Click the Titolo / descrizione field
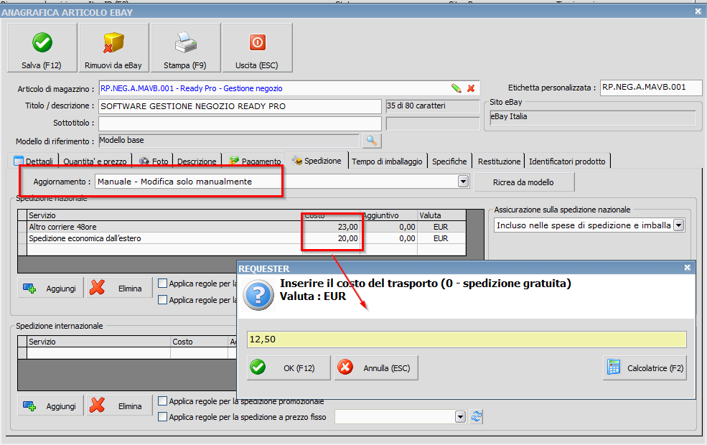This screenshot has height=445, width=707. click(240, 106)
